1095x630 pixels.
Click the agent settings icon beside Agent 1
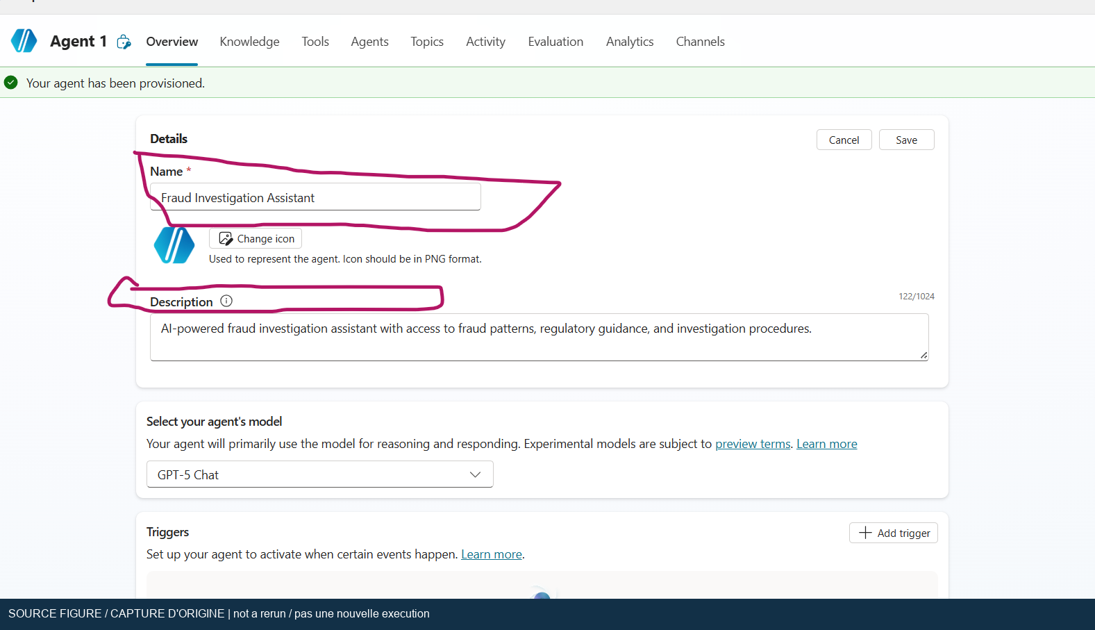coord(124,42)
